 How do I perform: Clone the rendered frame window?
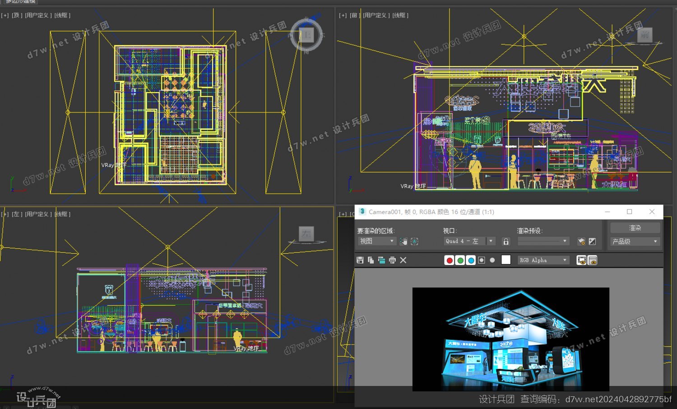tap(381, 260)
